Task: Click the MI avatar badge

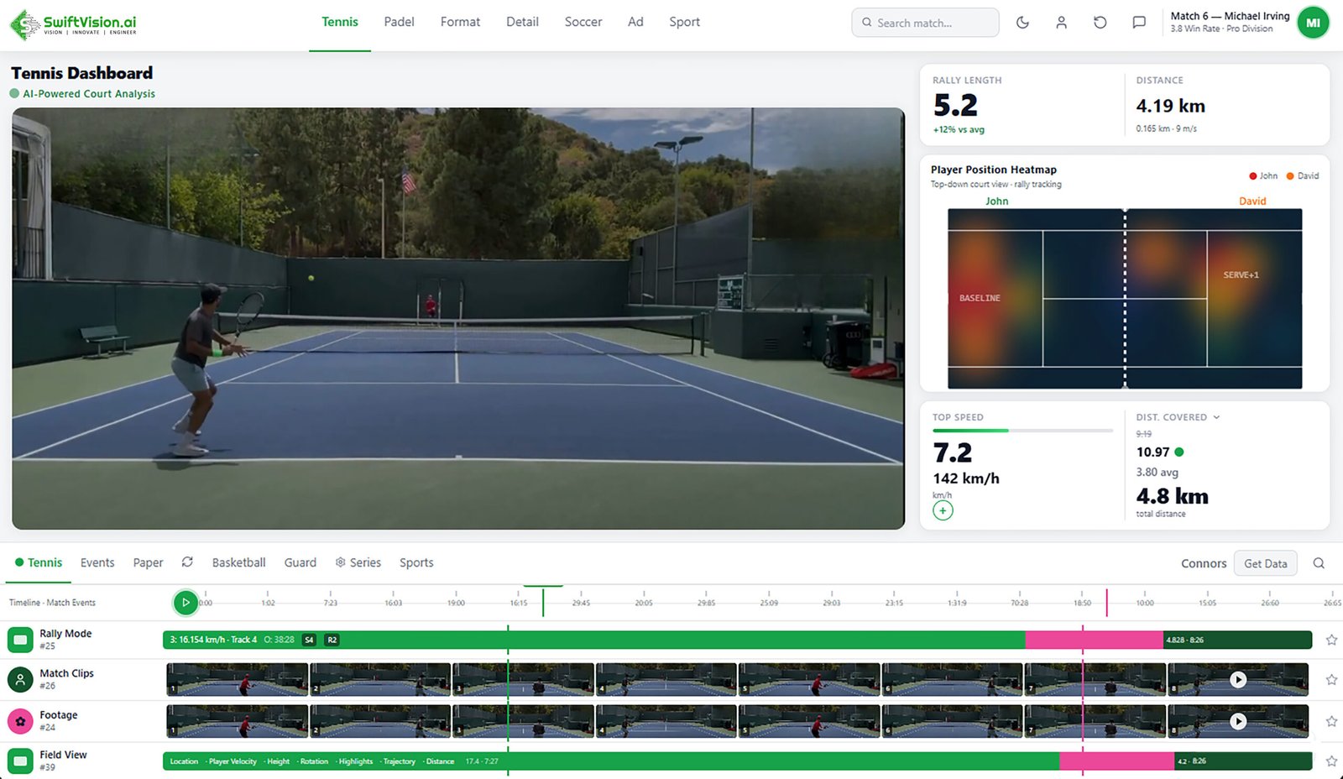Action: [1313, 23]
